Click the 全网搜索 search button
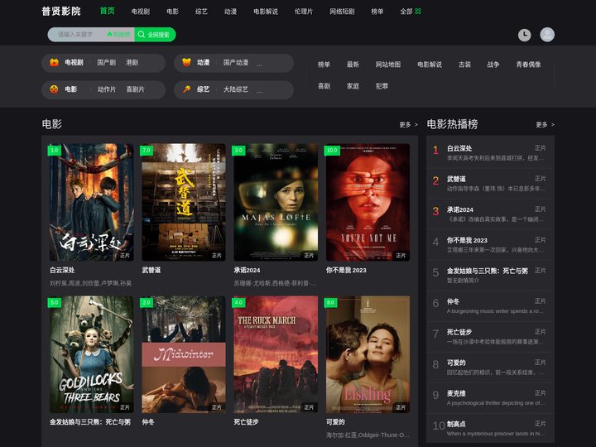Viewport: 596px width, 447px height. 155,35
